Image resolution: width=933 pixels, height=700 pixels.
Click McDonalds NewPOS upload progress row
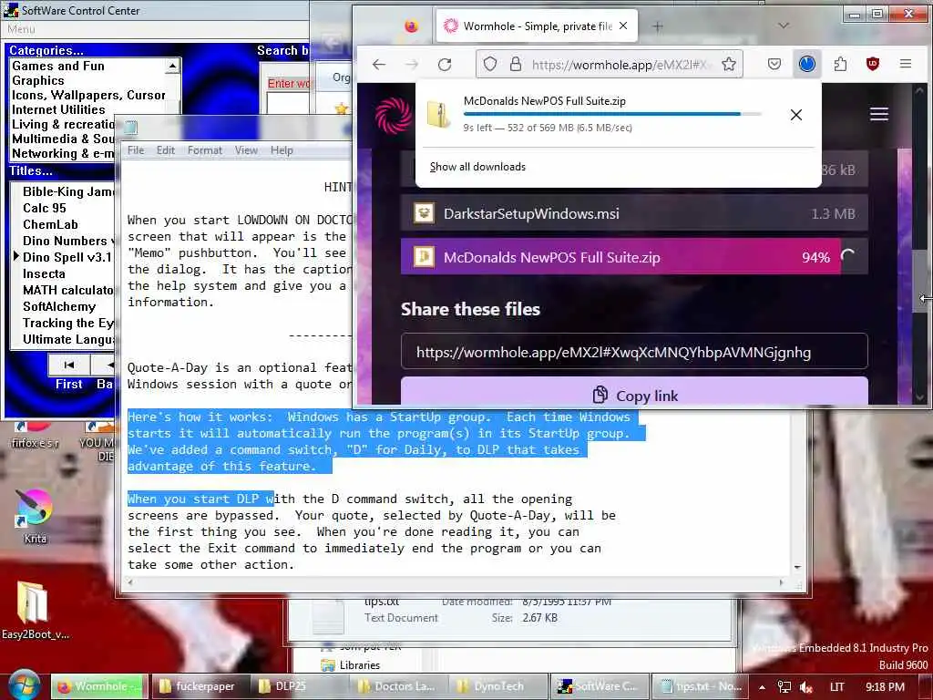pyautogui.click(x=634, y=257)
